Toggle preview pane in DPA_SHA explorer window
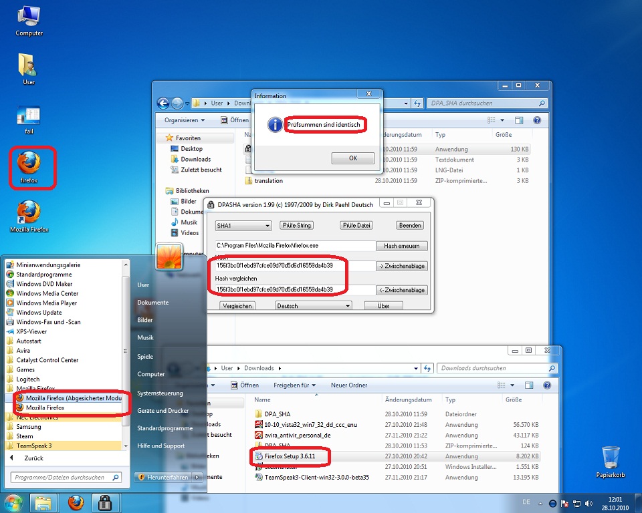This screenshot has width=642, height=513. point(519,120)
